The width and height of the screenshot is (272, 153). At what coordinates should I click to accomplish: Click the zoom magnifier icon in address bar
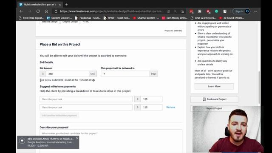[175, 11]
